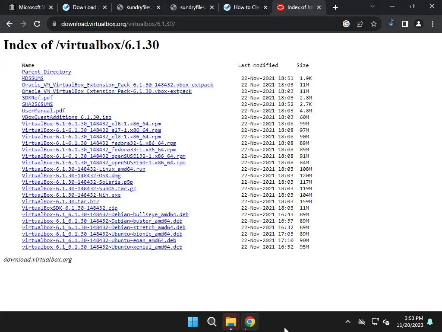Go back with the browser back arrow
This screenshot has width=442, height=332.
[x=9, y=24]
